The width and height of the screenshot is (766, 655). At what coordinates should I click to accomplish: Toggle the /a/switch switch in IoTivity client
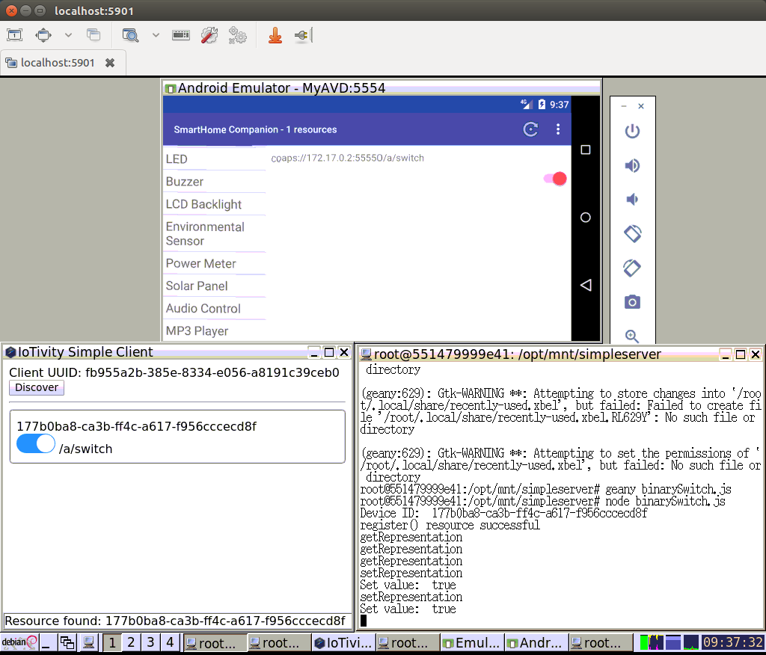(36, 444)
